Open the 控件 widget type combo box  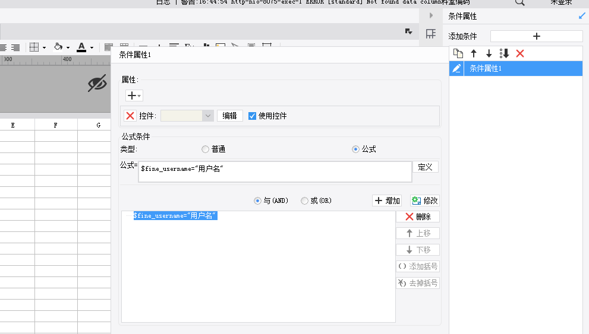coord(187,116)
